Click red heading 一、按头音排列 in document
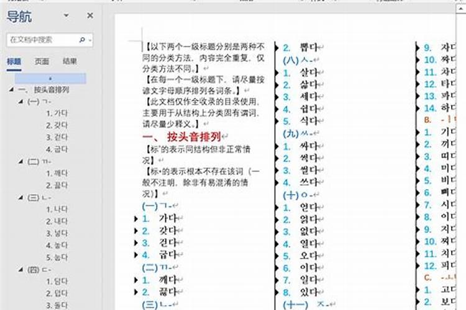This screenshot has width=466, height=310. tap(182, 137)
